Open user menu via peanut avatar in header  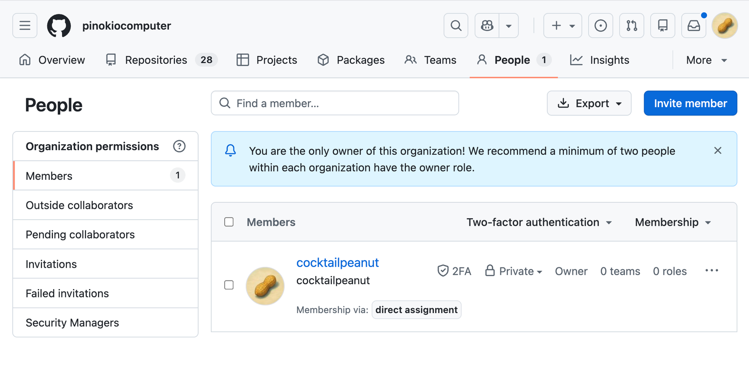click(x=725, y=25)
